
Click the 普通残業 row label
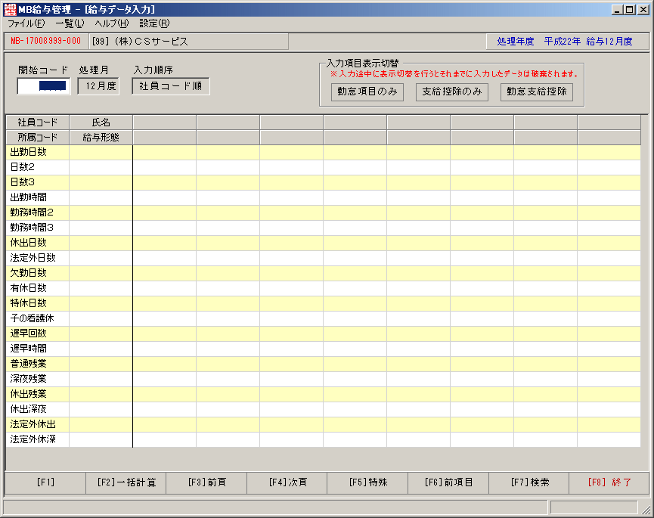tap(38, 364)
